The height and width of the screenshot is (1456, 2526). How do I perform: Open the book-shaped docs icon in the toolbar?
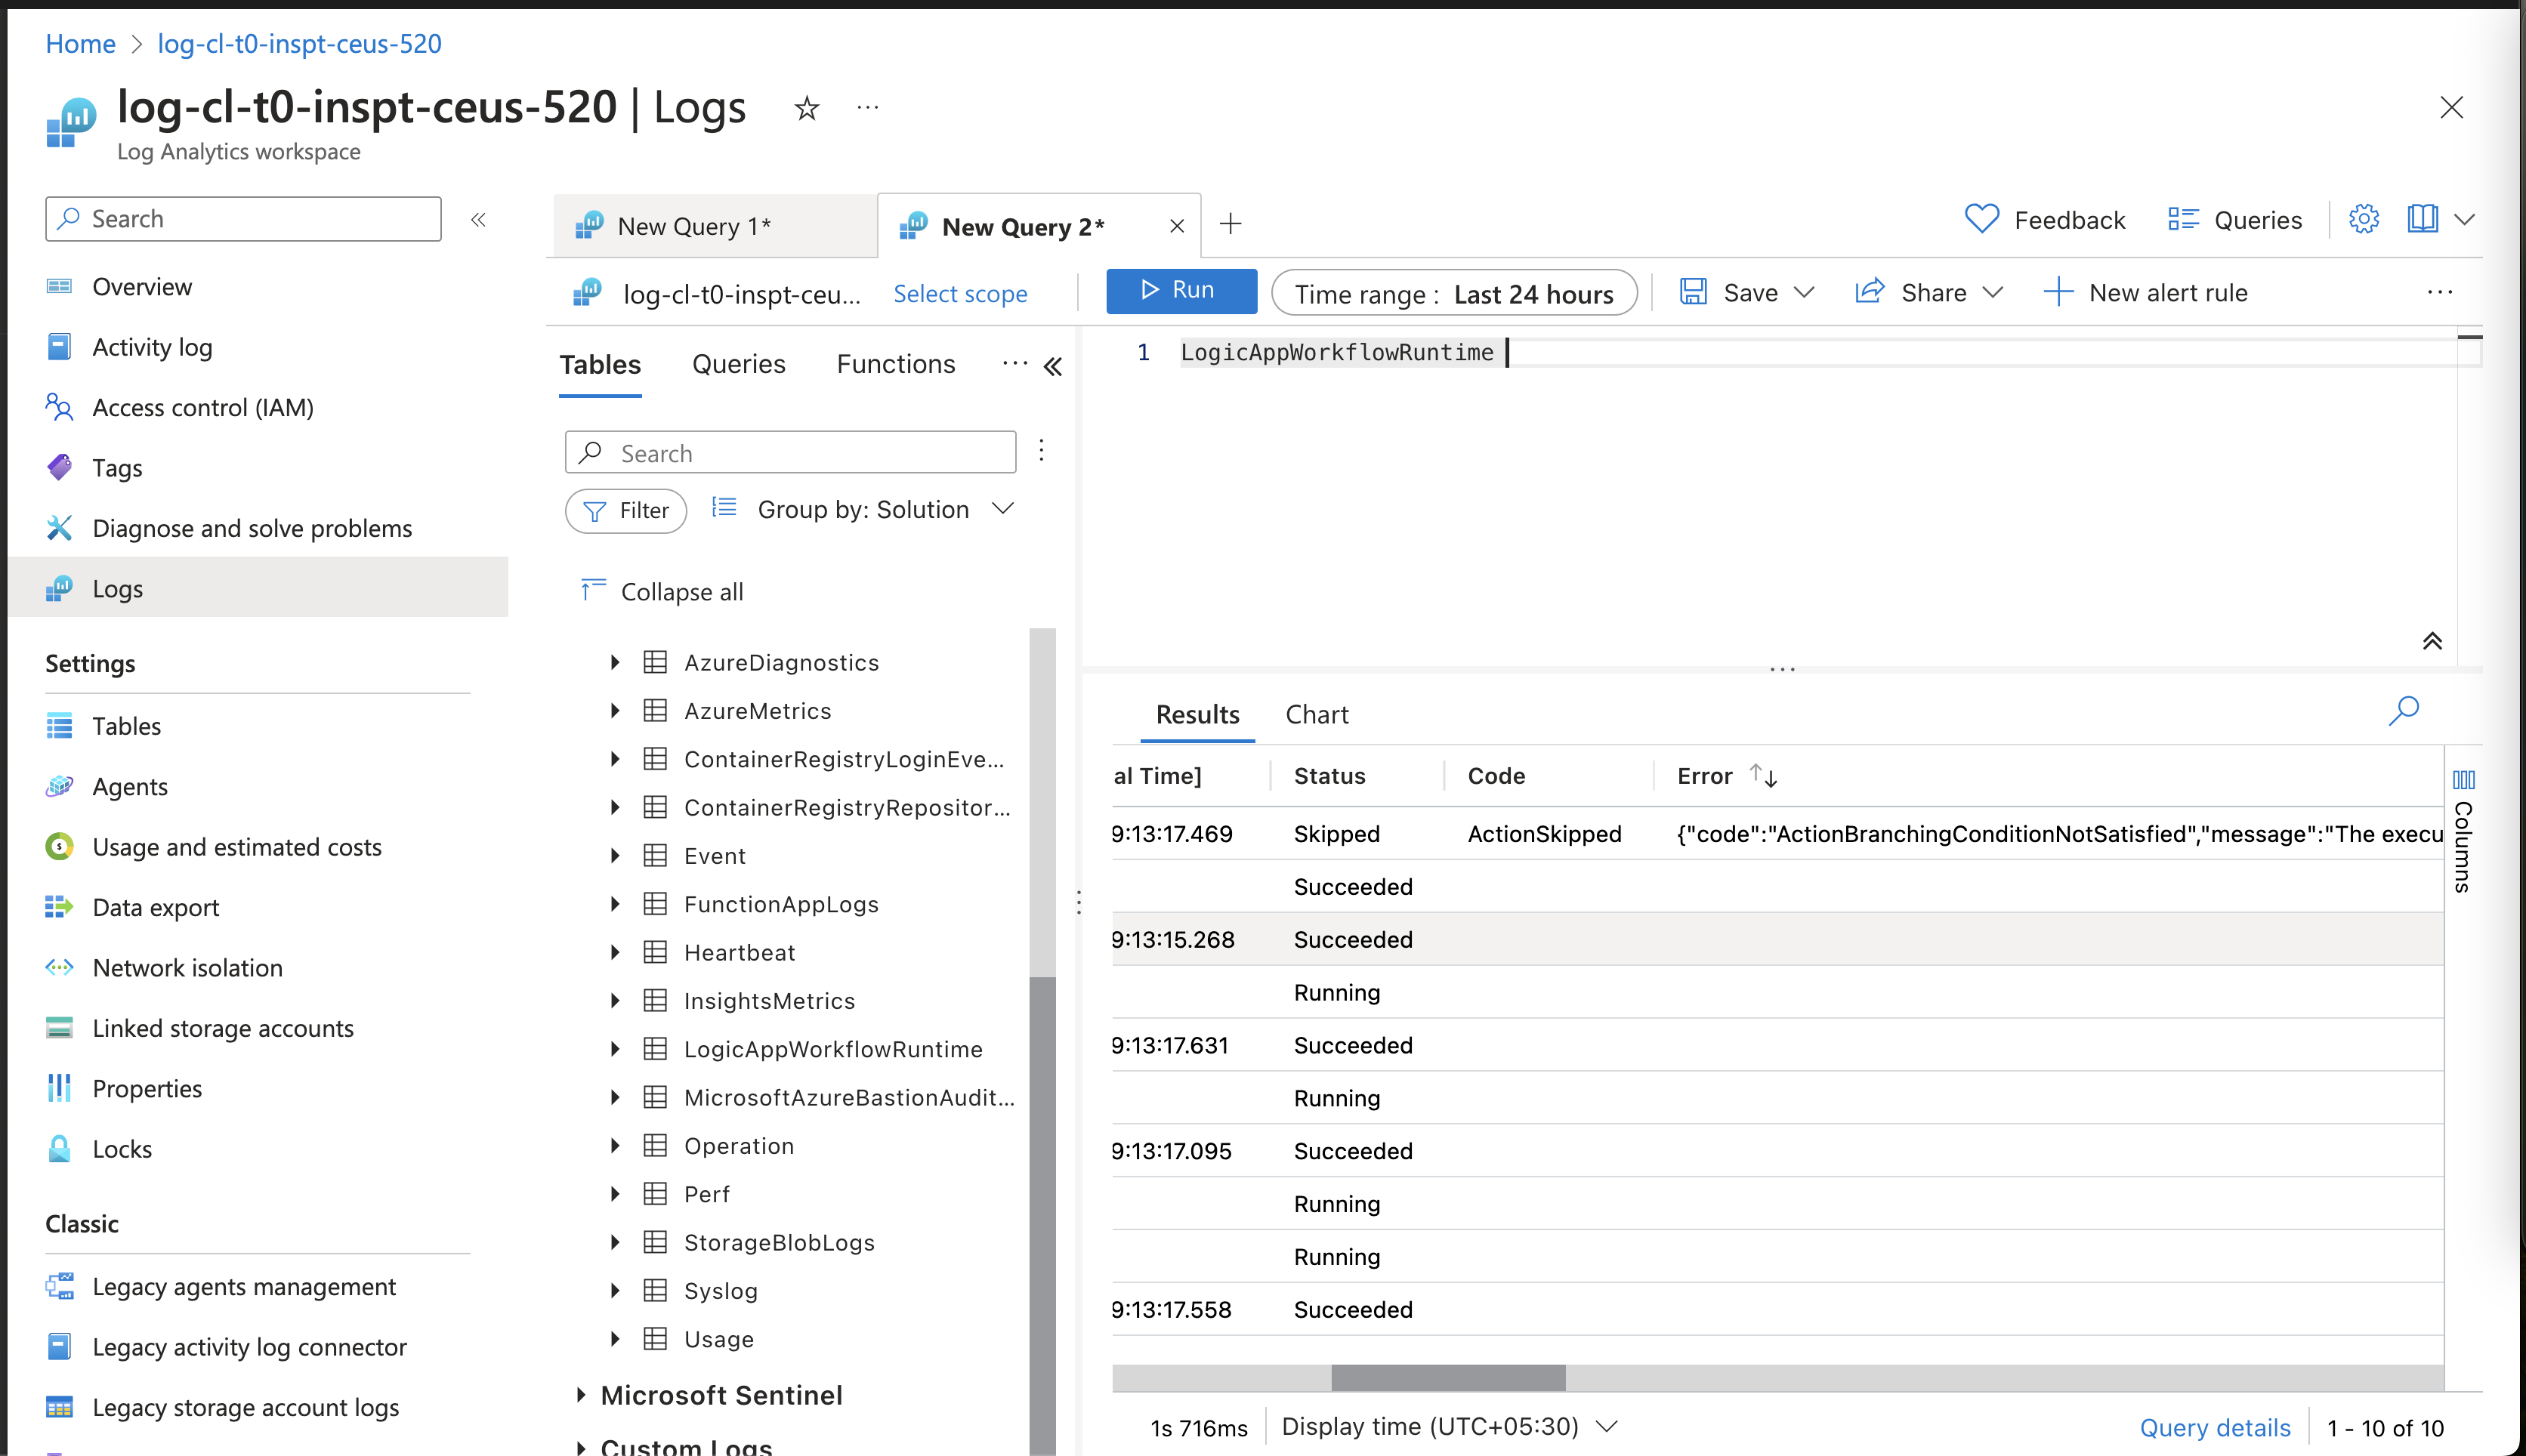click(2422, 219)
